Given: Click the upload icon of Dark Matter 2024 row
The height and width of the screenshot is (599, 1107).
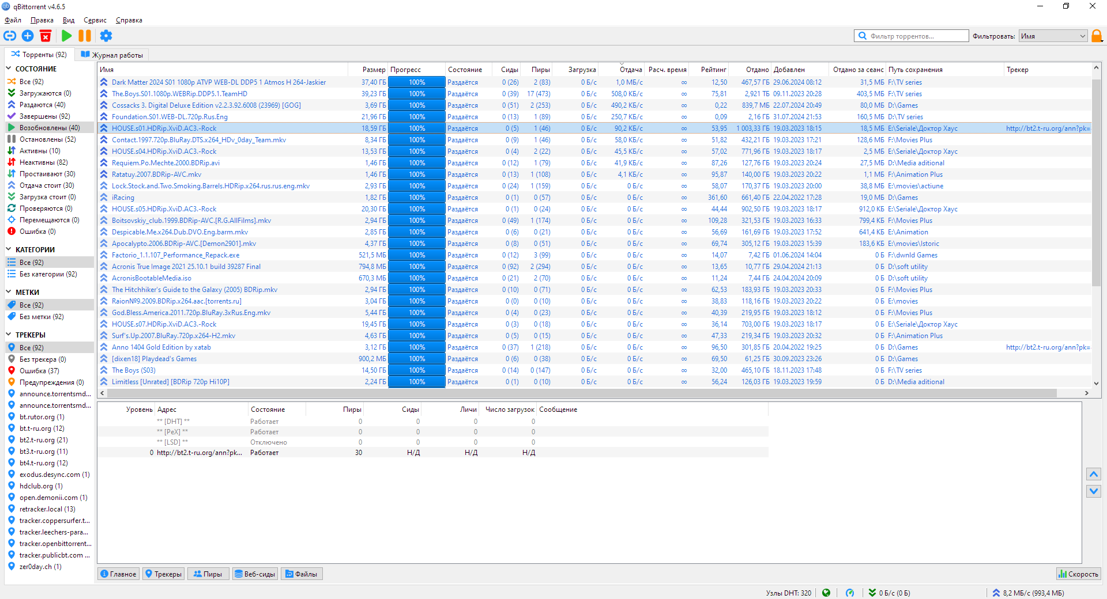Looking at the screenshot, I should (x=104, y=82).
